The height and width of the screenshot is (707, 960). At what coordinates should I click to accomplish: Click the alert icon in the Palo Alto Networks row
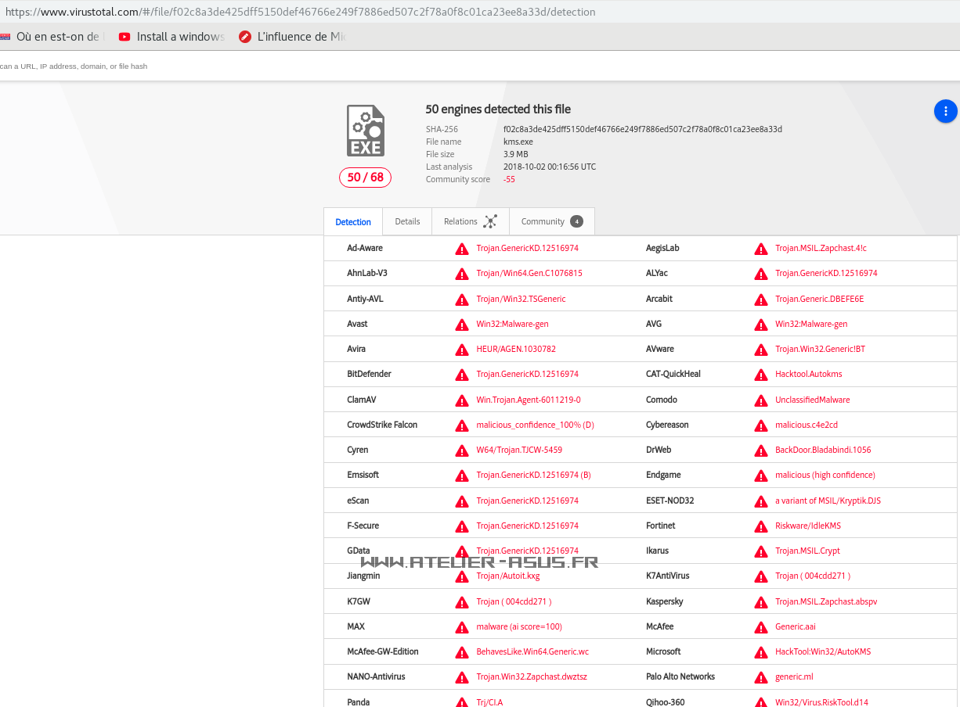(x=761, y=677)
